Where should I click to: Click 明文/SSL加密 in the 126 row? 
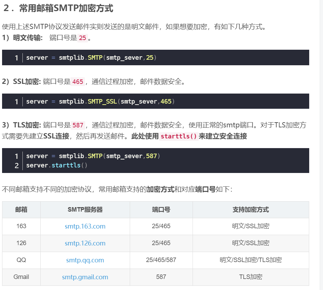[251, 243]
